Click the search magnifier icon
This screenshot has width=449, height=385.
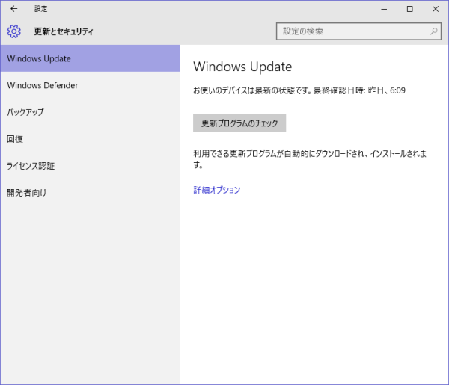434,31
